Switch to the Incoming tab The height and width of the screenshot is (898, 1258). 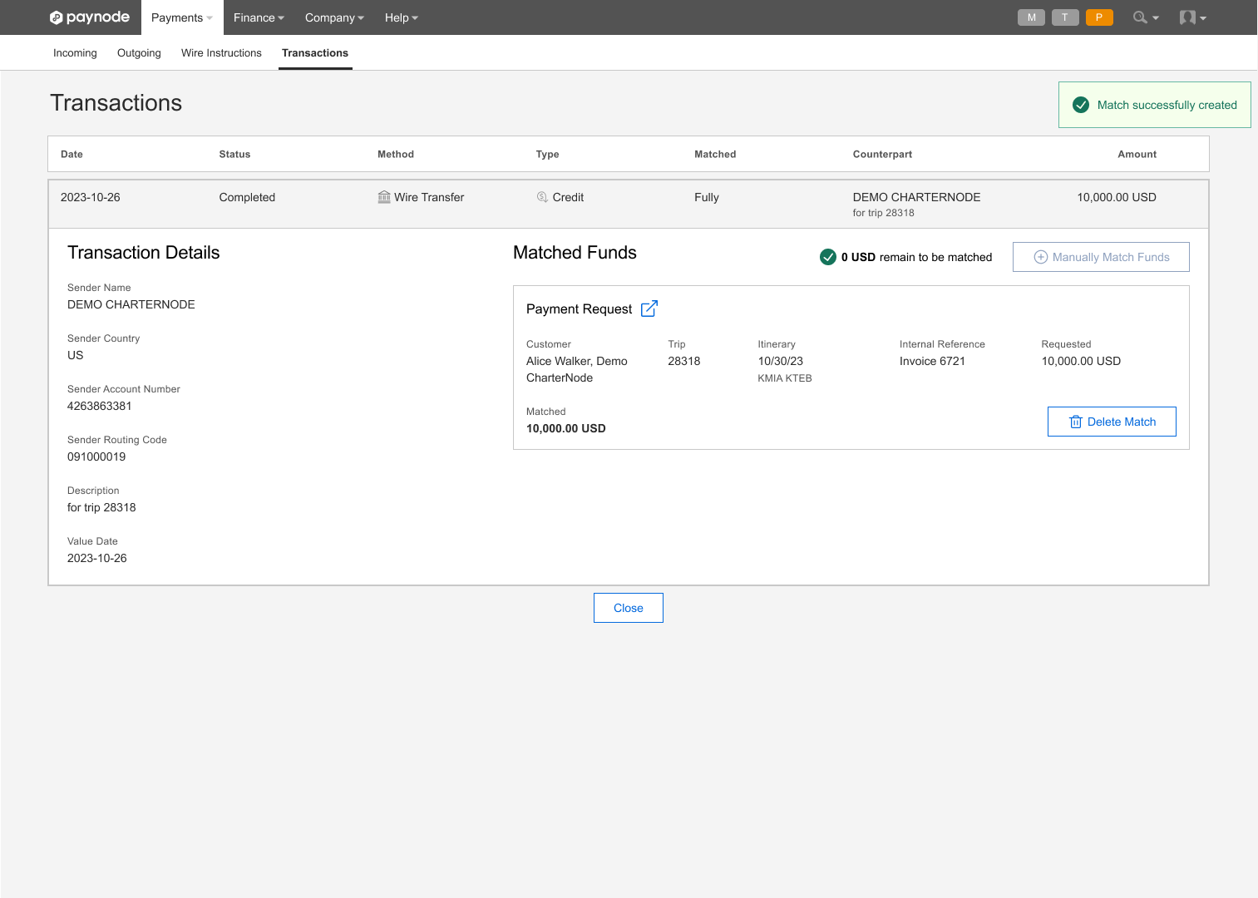75,52
